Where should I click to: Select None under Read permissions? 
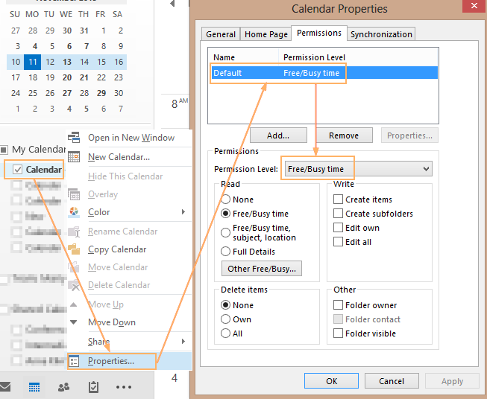click(x=225, y=199)
